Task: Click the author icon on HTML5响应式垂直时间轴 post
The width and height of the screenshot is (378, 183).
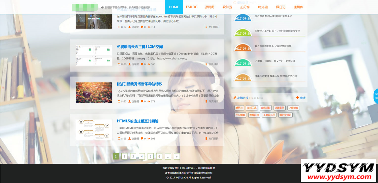Action: tap(130, 139)
